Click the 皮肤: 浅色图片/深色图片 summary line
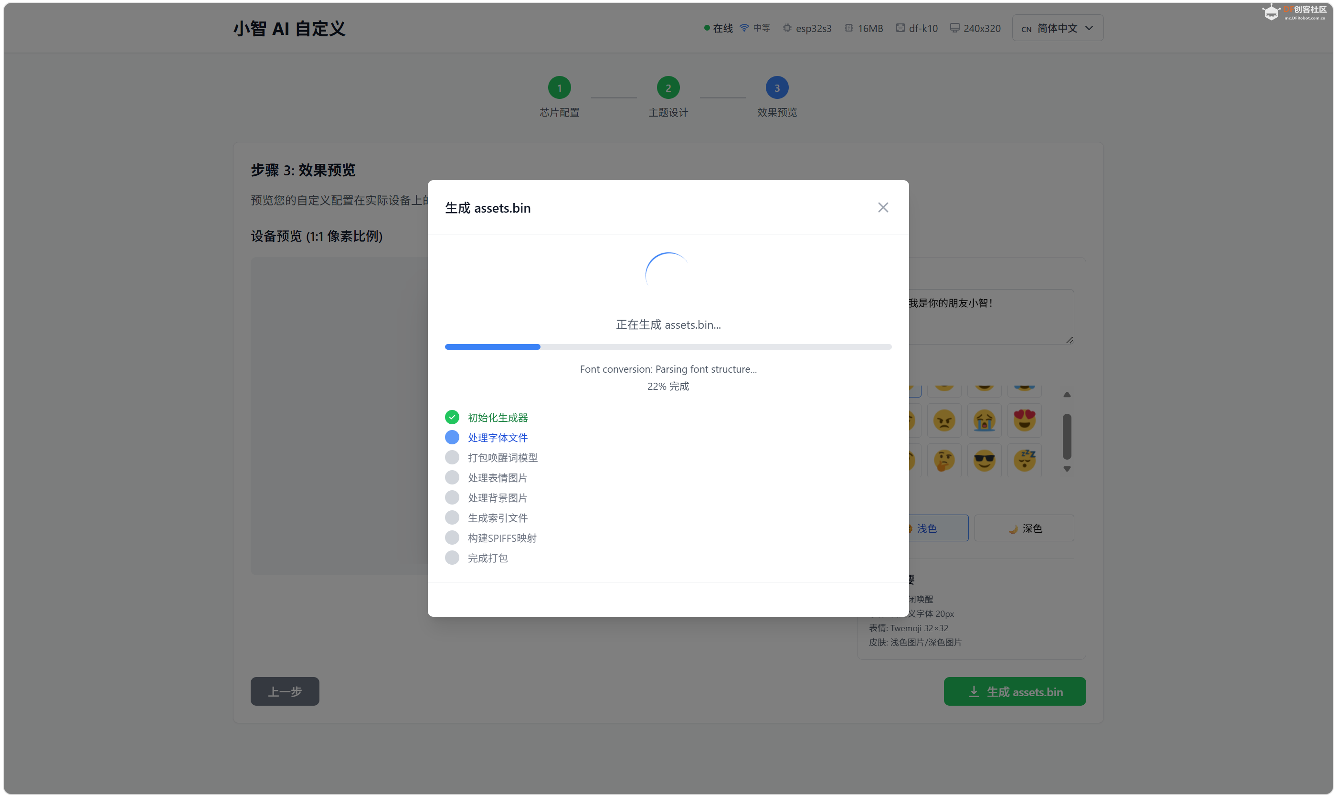This screenshot has height=796, width=1335. tap(915, 643)
